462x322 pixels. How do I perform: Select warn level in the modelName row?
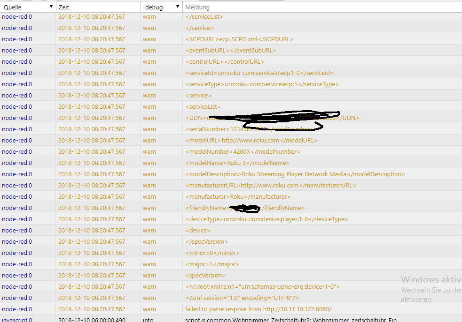click(149, 163)
